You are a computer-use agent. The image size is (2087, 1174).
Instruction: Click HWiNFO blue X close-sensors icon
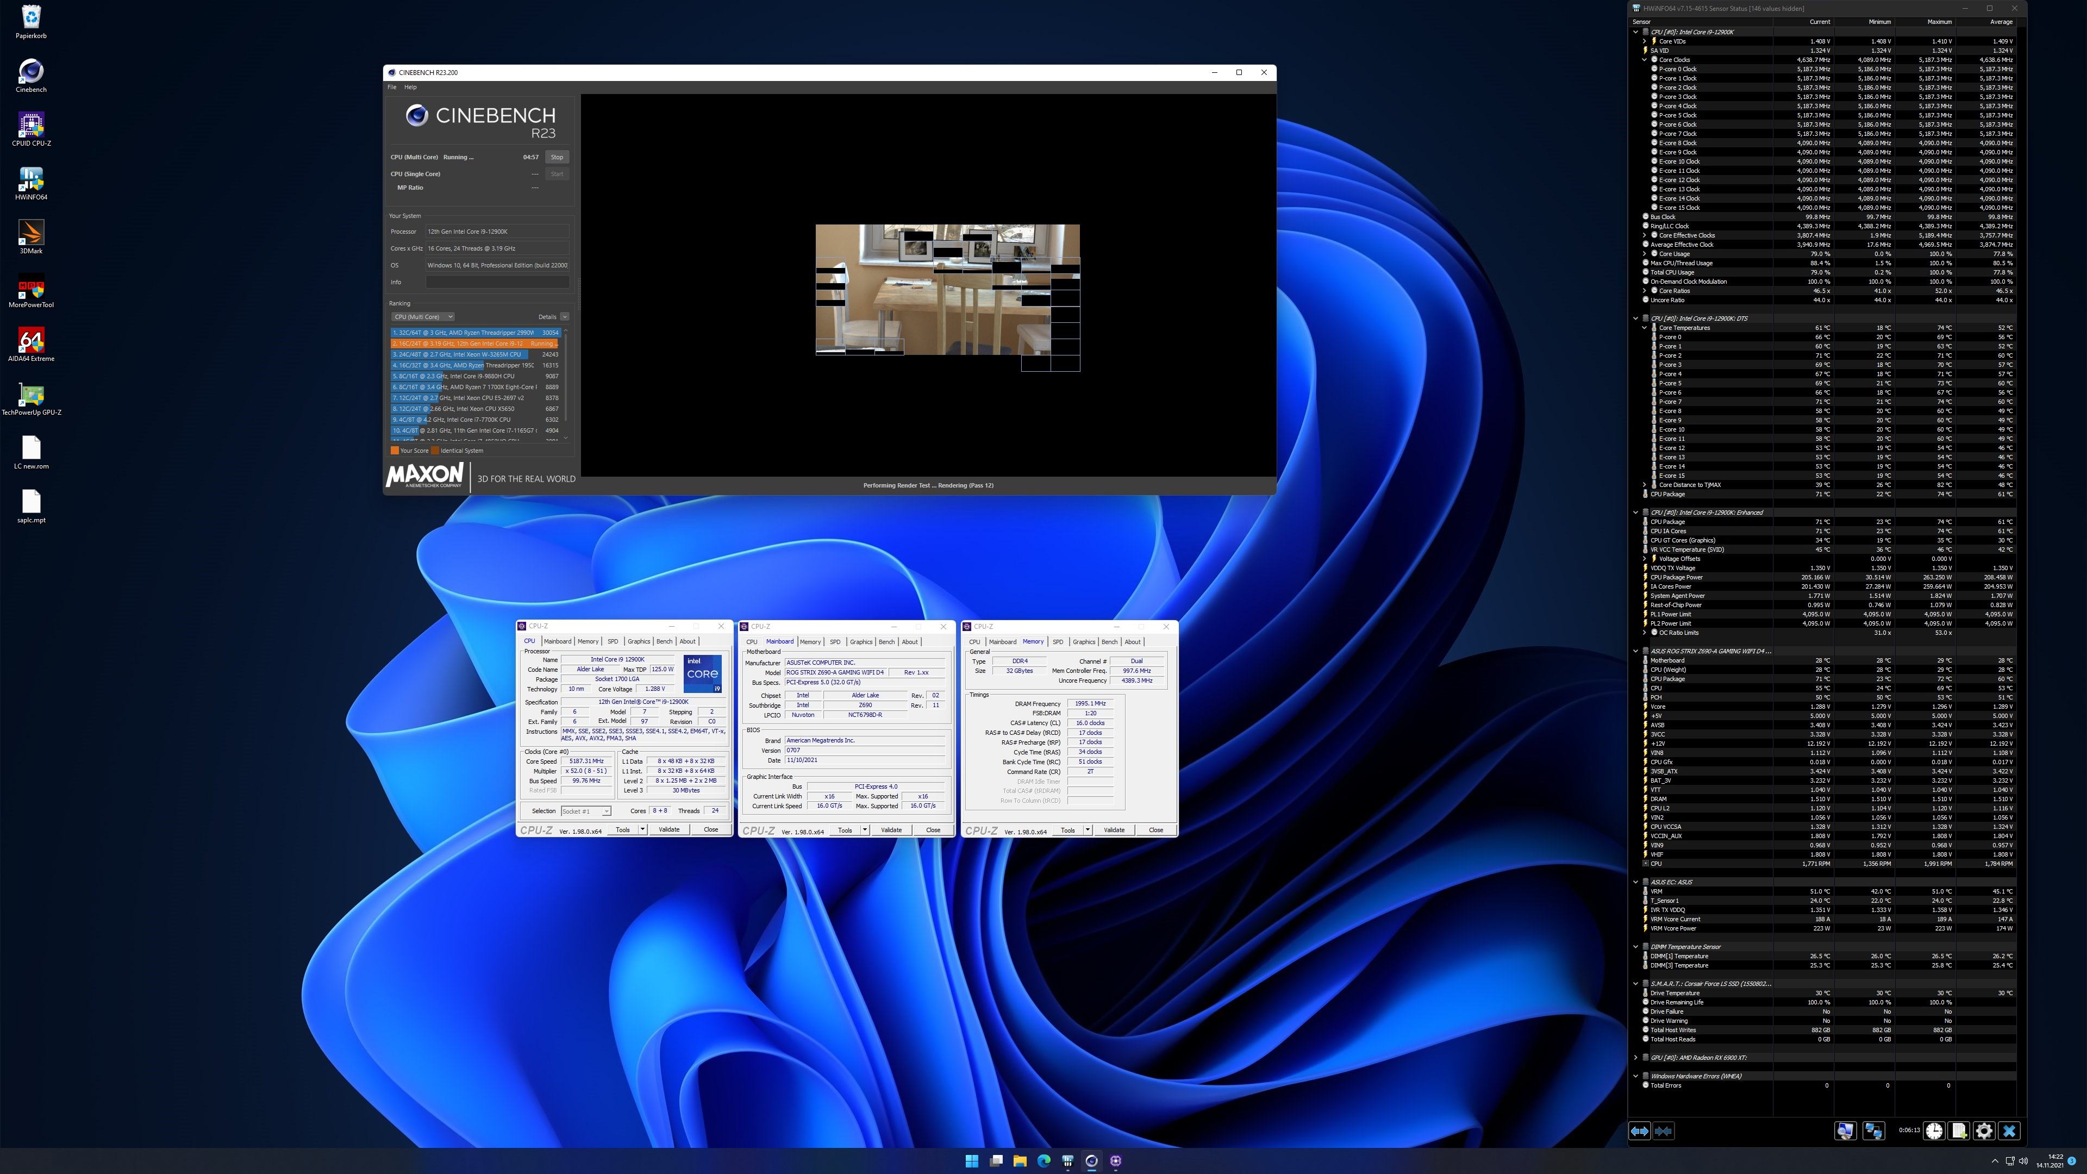click(2009, 1131)
